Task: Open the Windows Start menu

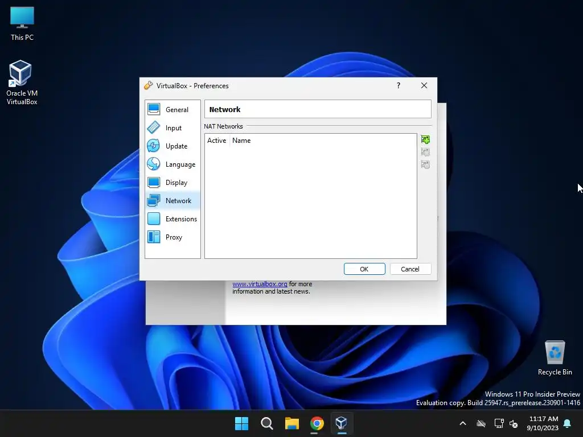Action: [241, 423]
